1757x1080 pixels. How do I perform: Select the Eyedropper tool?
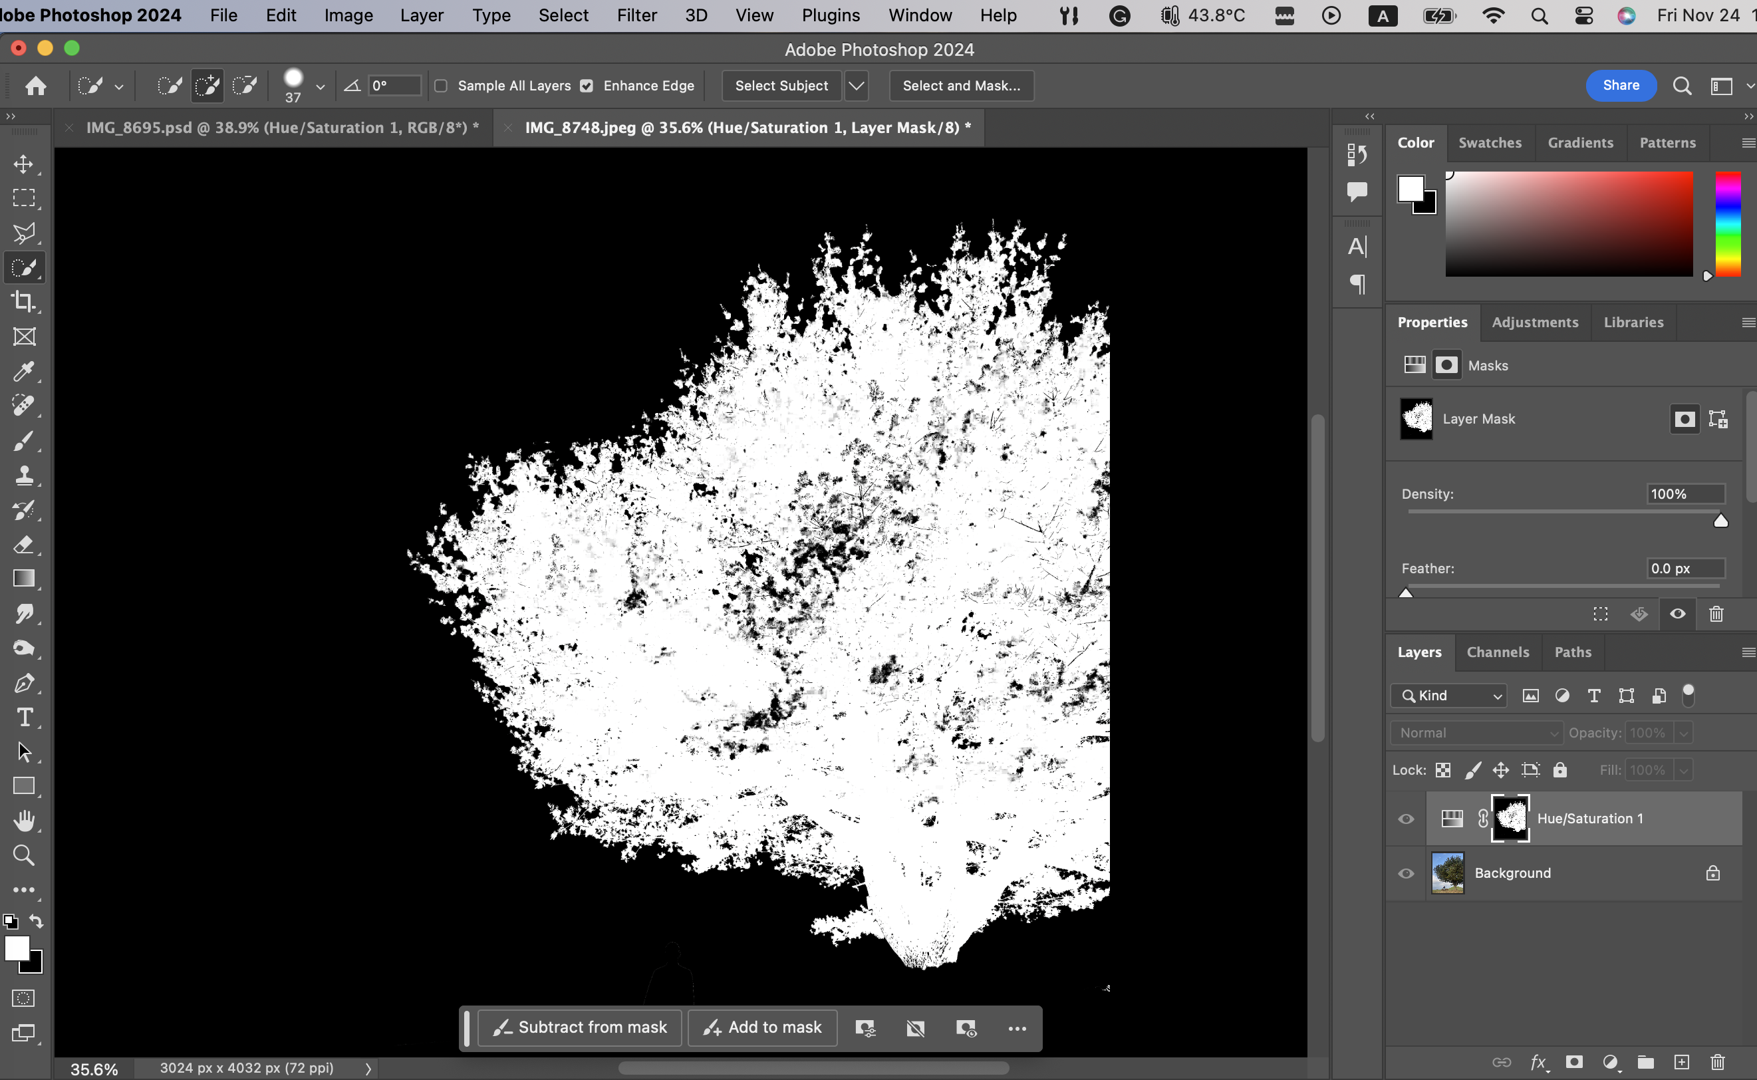click(x=23, y=370)
